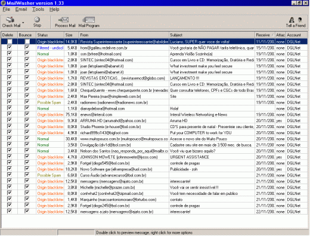
Task: Click the Check Mail toolbar icon
Action: click(11, 22)
